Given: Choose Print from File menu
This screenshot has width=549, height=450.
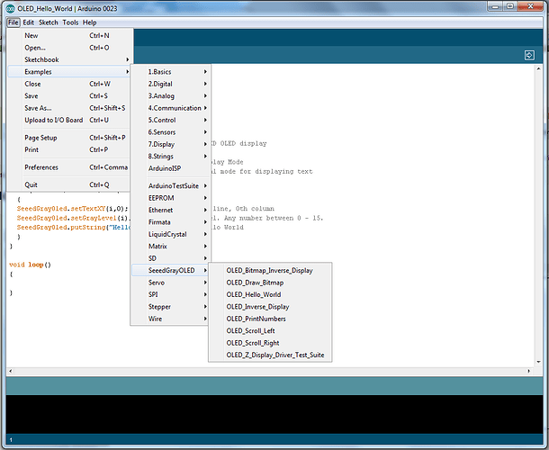Looking at the screenshot, I should click(69, 149).
